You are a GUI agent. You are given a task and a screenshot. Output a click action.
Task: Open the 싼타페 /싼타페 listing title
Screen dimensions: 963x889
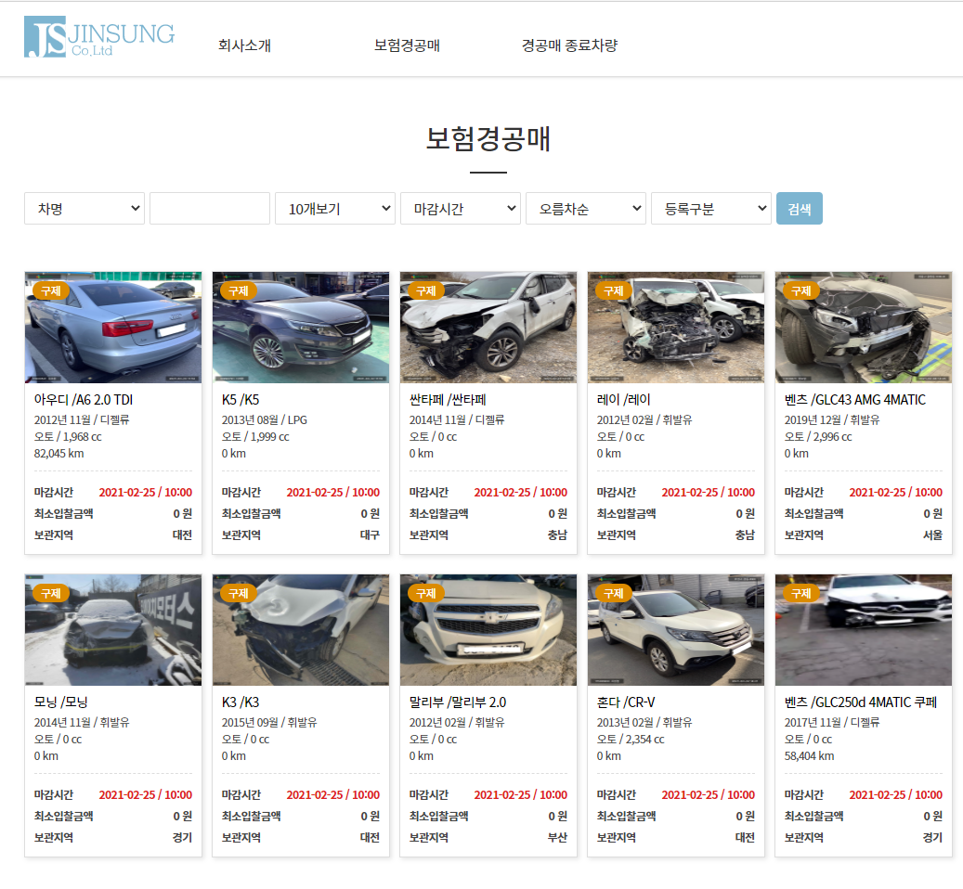tap(448, 400)
